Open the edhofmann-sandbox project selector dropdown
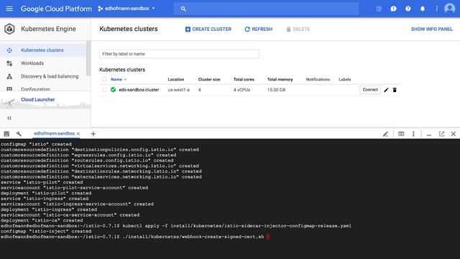Screen dimensions: 460x259 126,9
